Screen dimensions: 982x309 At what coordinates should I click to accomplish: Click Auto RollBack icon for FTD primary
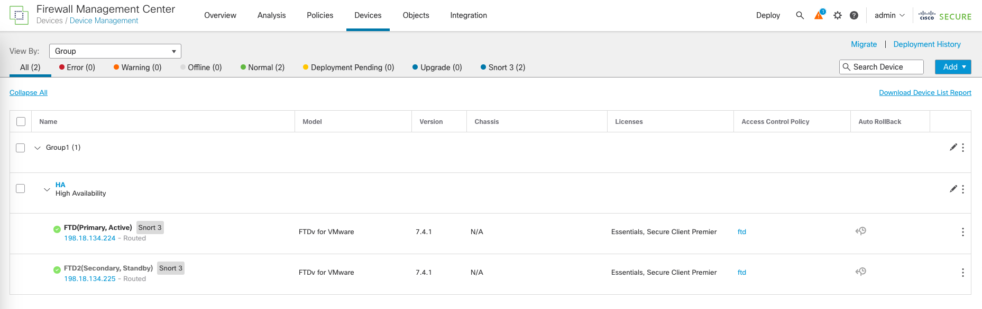pyautogui.click(x=861, y=231)
